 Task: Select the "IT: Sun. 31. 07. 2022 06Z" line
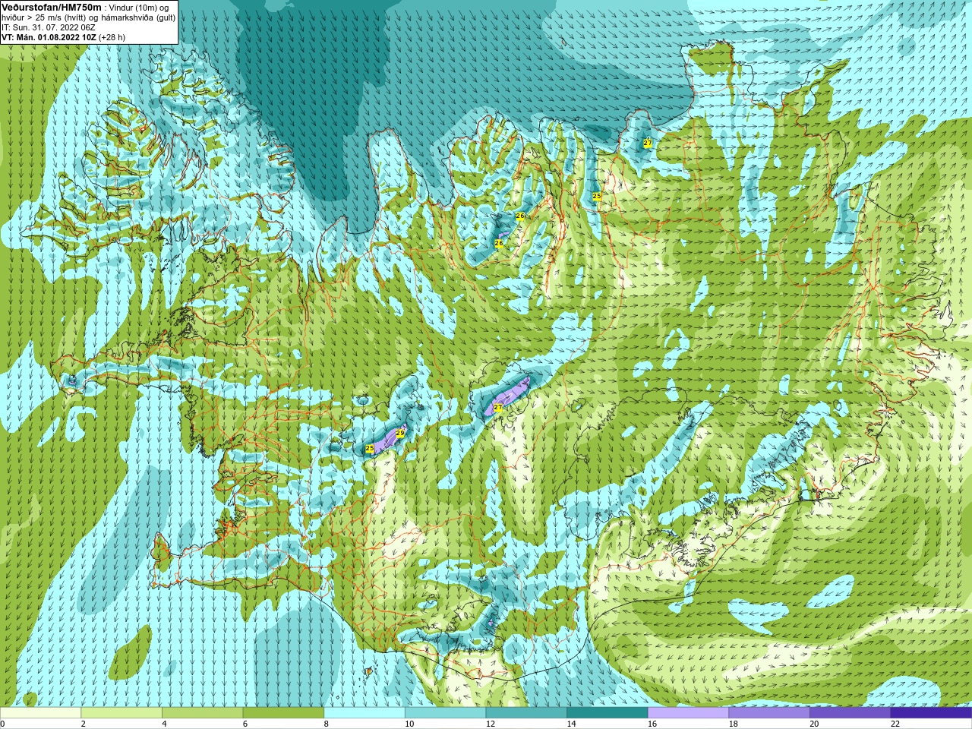(49, 27)
